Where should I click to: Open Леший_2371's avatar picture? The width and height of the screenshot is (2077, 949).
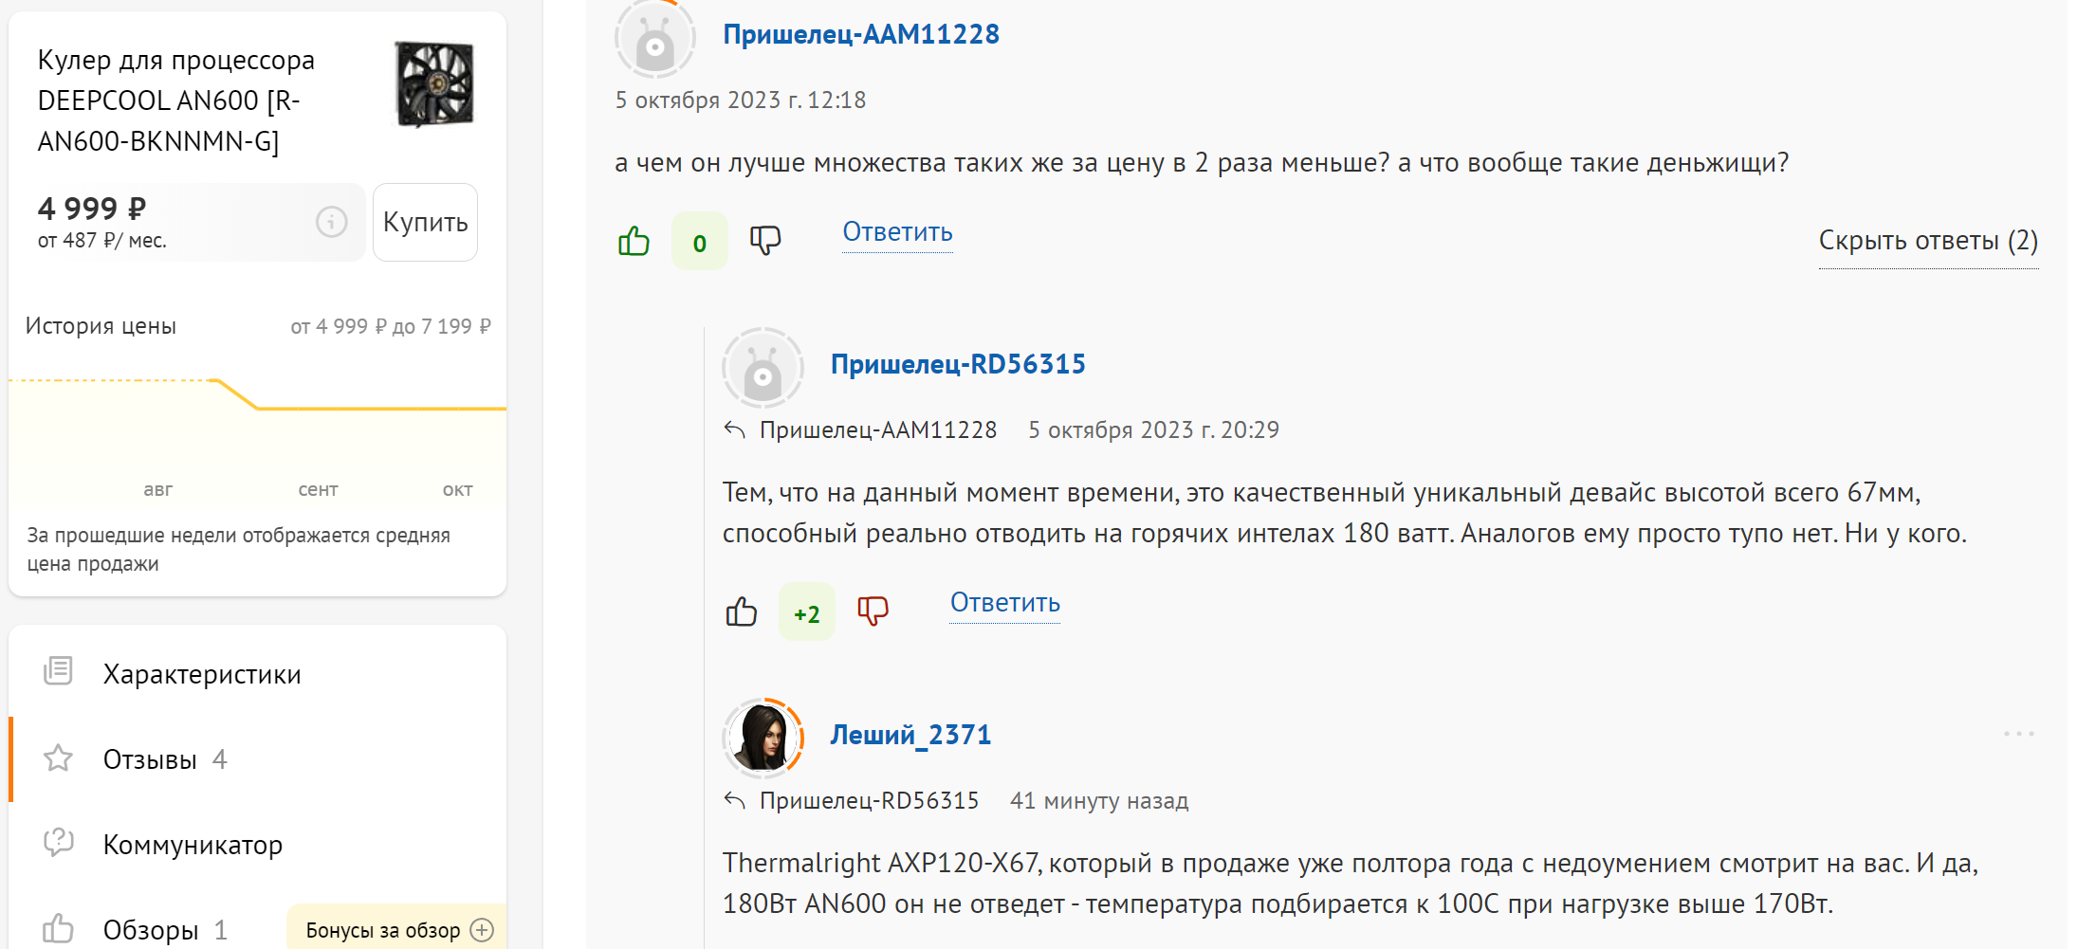click(x=763, y=738)
